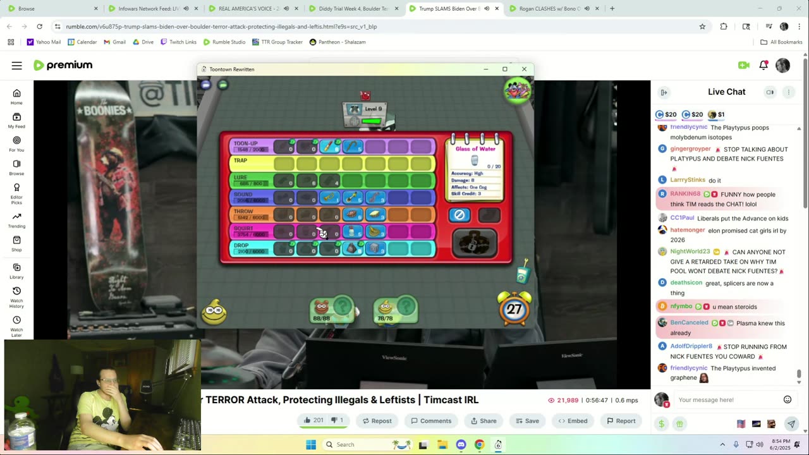Collapse the Live Chat panel
Image resolution: width=809 pixels, height=455 pixels.
point(664,92)
